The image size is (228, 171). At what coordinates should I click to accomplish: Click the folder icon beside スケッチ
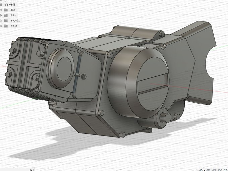click(x=6, y=26)
